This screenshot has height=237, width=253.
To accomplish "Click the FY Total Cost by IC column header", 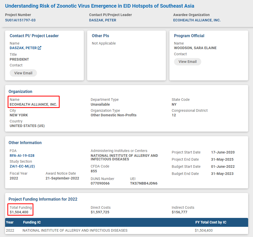I will pyautogui.click(x=211, y=222).
